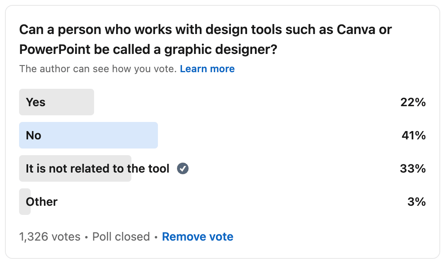Click the 'Other' option label text
This screenshot has height=263, width=446.
pos(42,202)
